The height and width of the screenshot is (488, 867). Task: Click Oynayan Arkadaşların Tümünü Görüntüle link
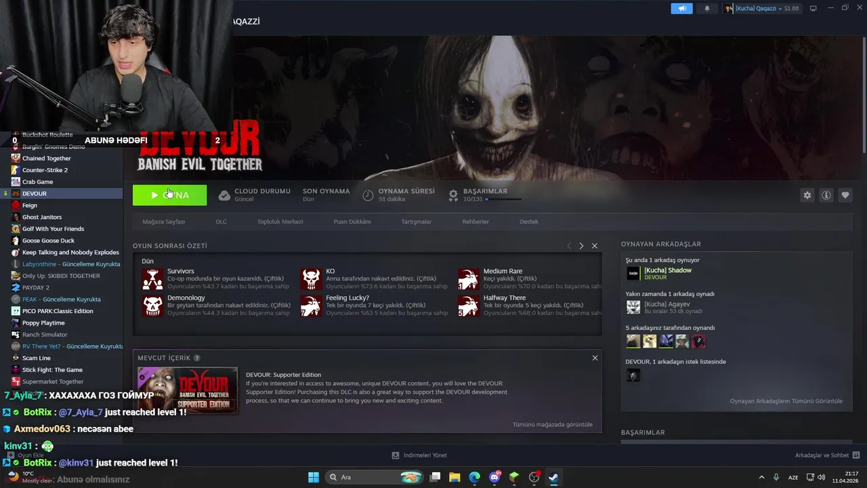click(786, 401)
